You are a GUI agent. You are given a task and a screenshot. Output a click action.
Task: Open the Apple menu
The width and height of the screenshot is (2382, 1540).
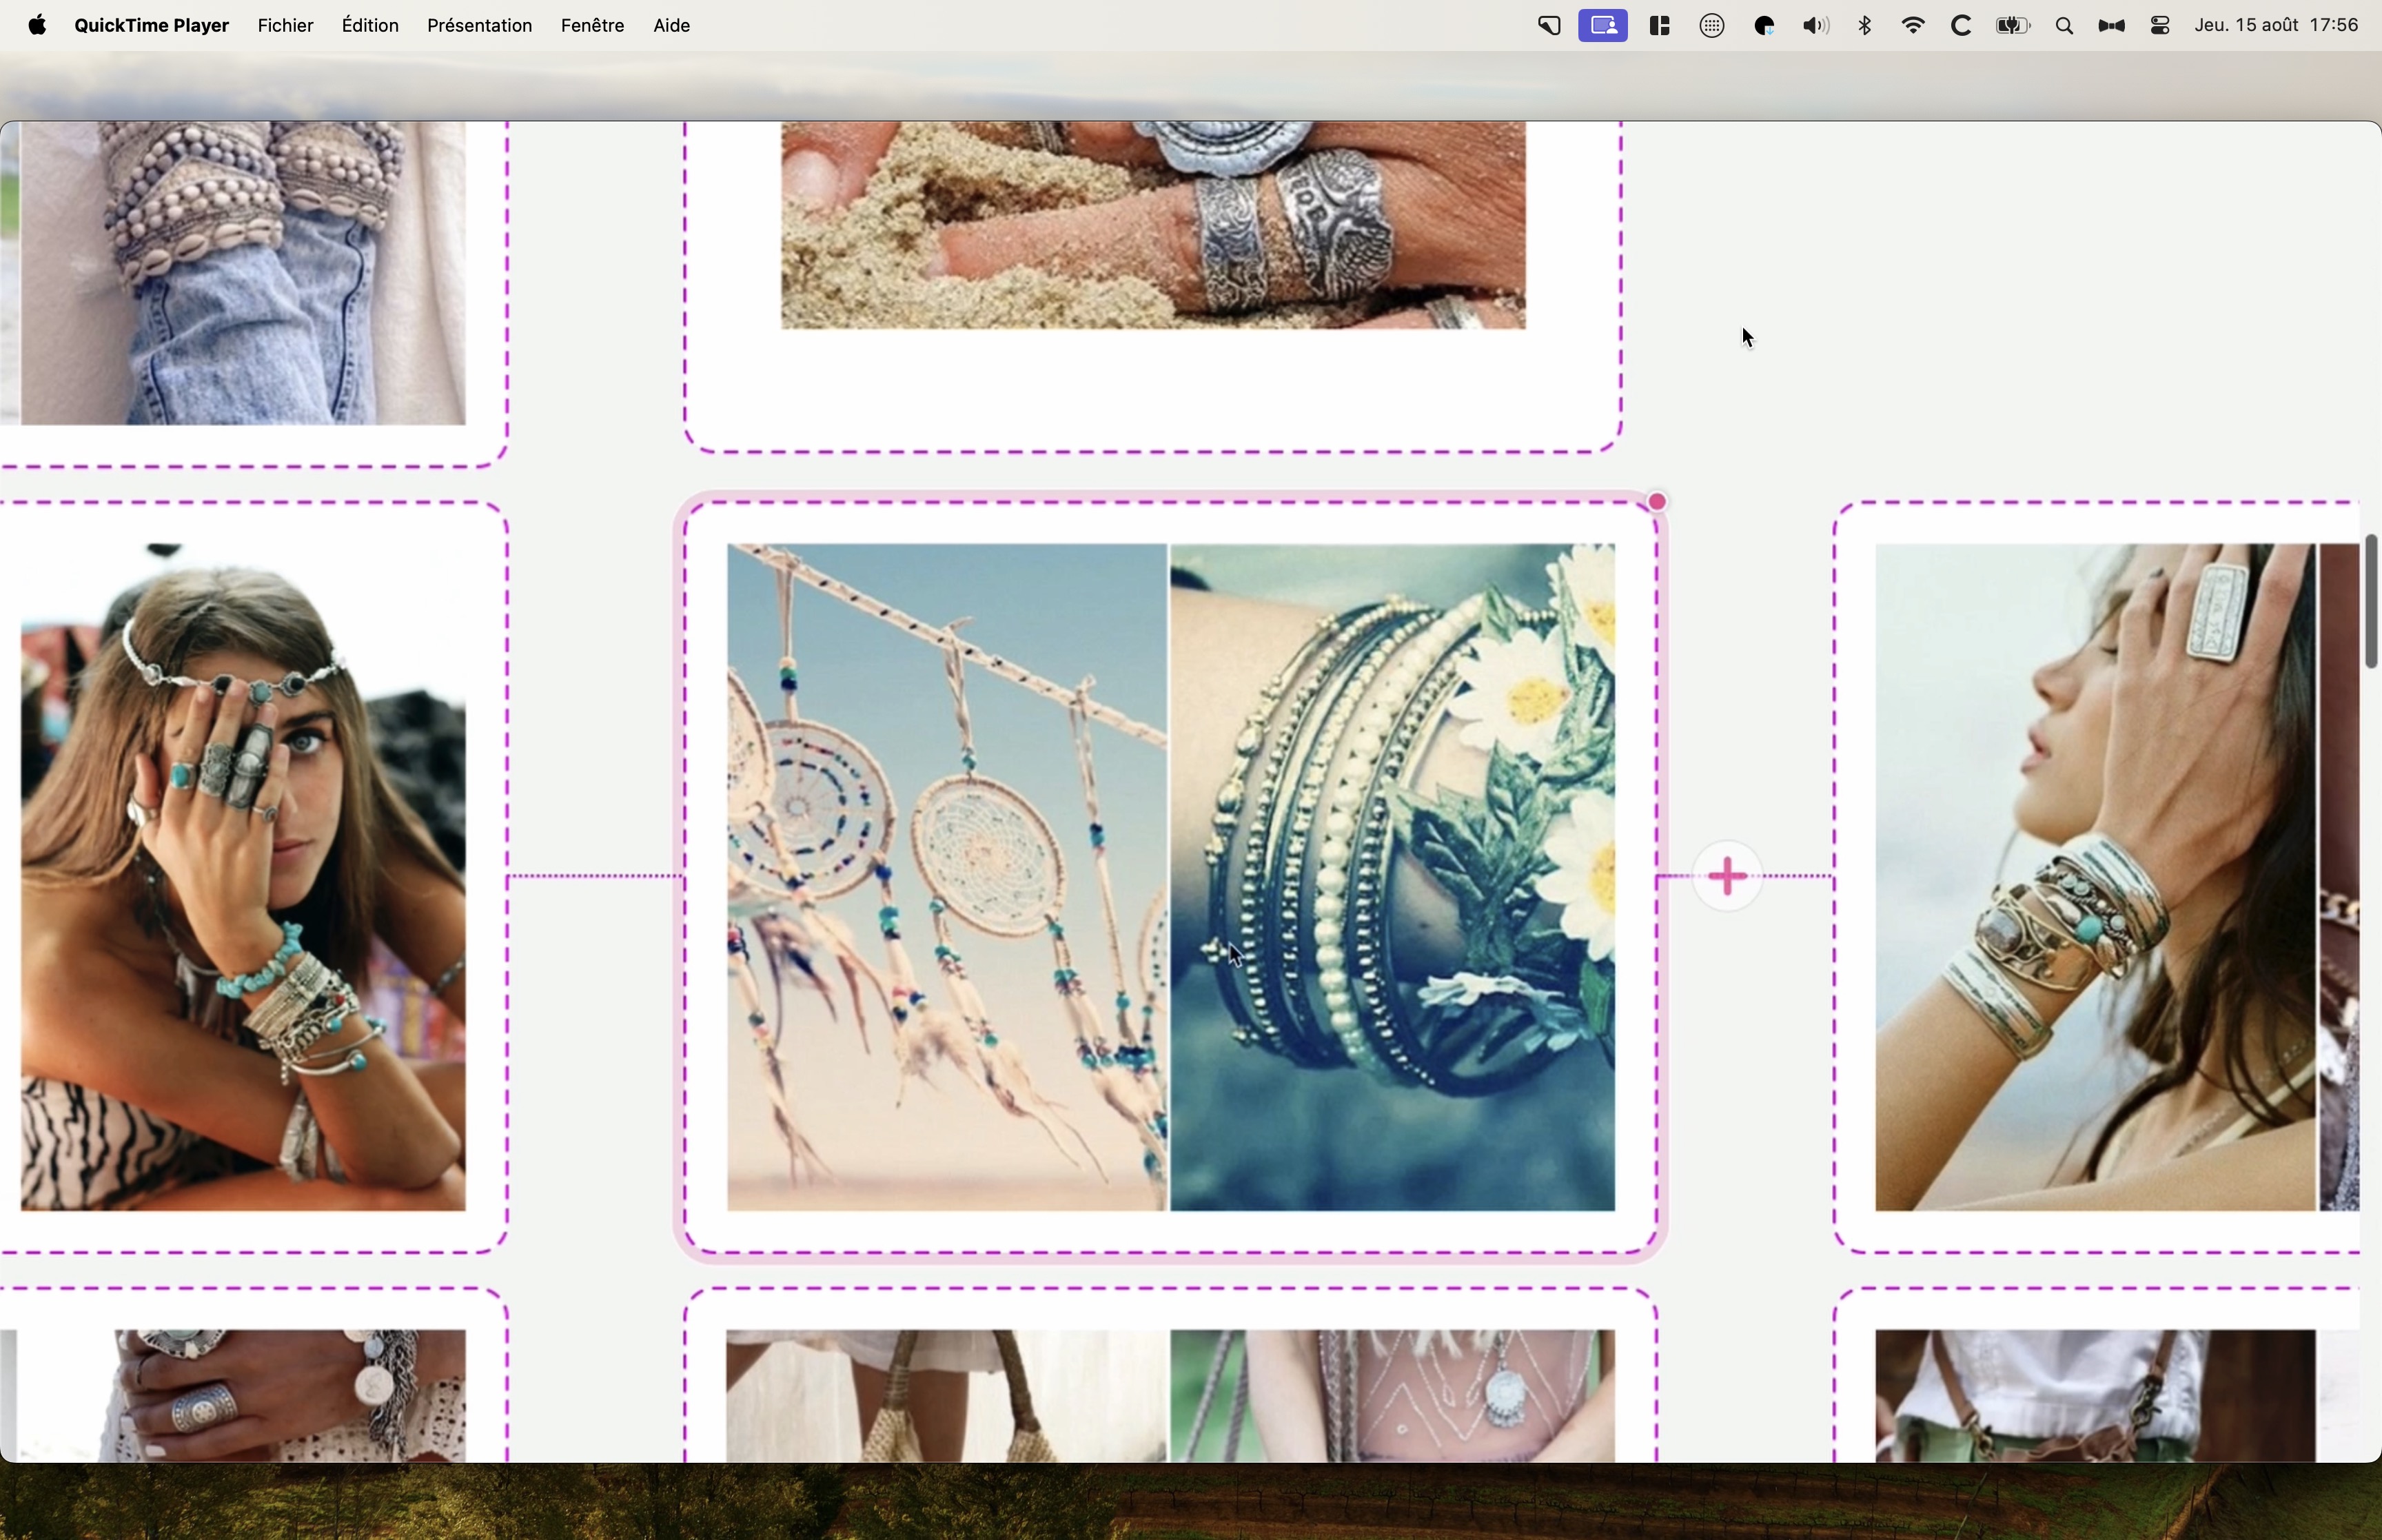[37, 26]
